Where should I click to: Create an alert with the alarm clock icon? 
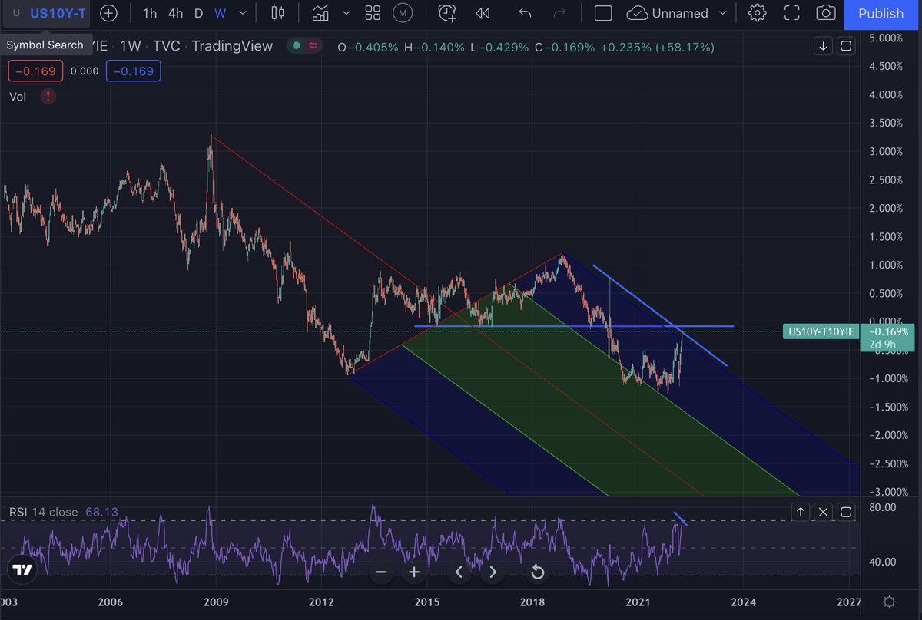(446, 13)
